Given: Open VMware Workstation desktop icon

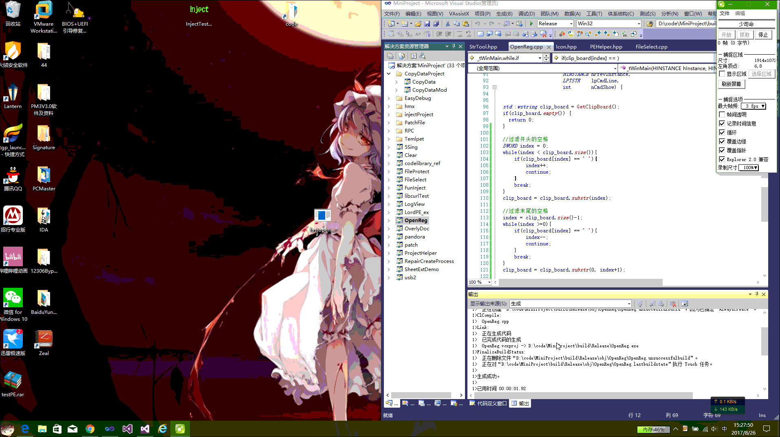Looking at the screenshot, I should [x=44, y=17].
